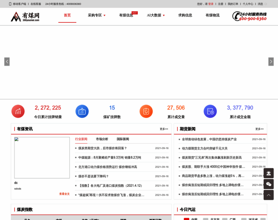Click the WeChat floating icon
Screen dimensions: 278x220
click(268, 184)
